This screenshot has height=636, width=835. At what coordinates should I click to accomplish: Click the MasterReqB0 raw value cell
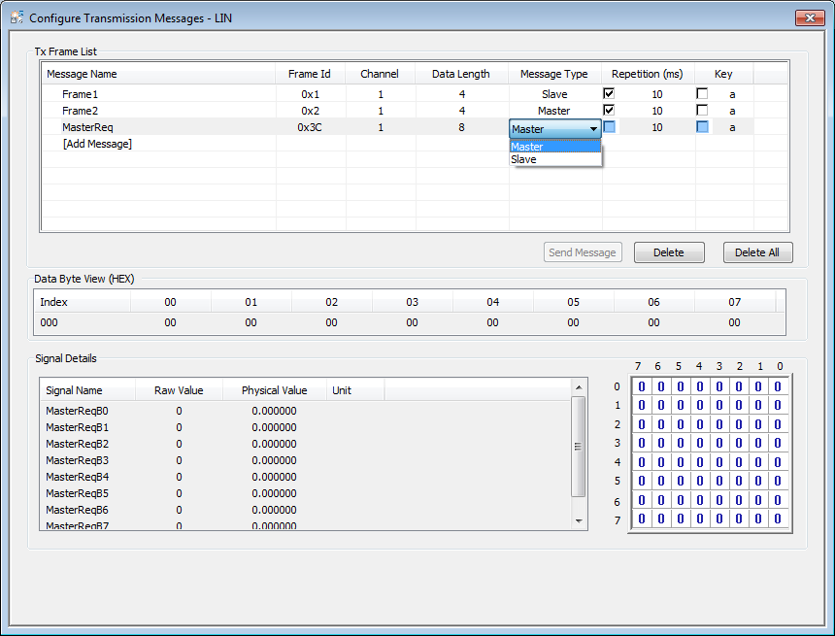tap(179, 411)
